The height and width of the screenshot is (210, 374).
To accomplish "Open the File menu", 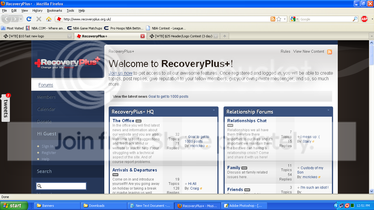I will (4, 10).
